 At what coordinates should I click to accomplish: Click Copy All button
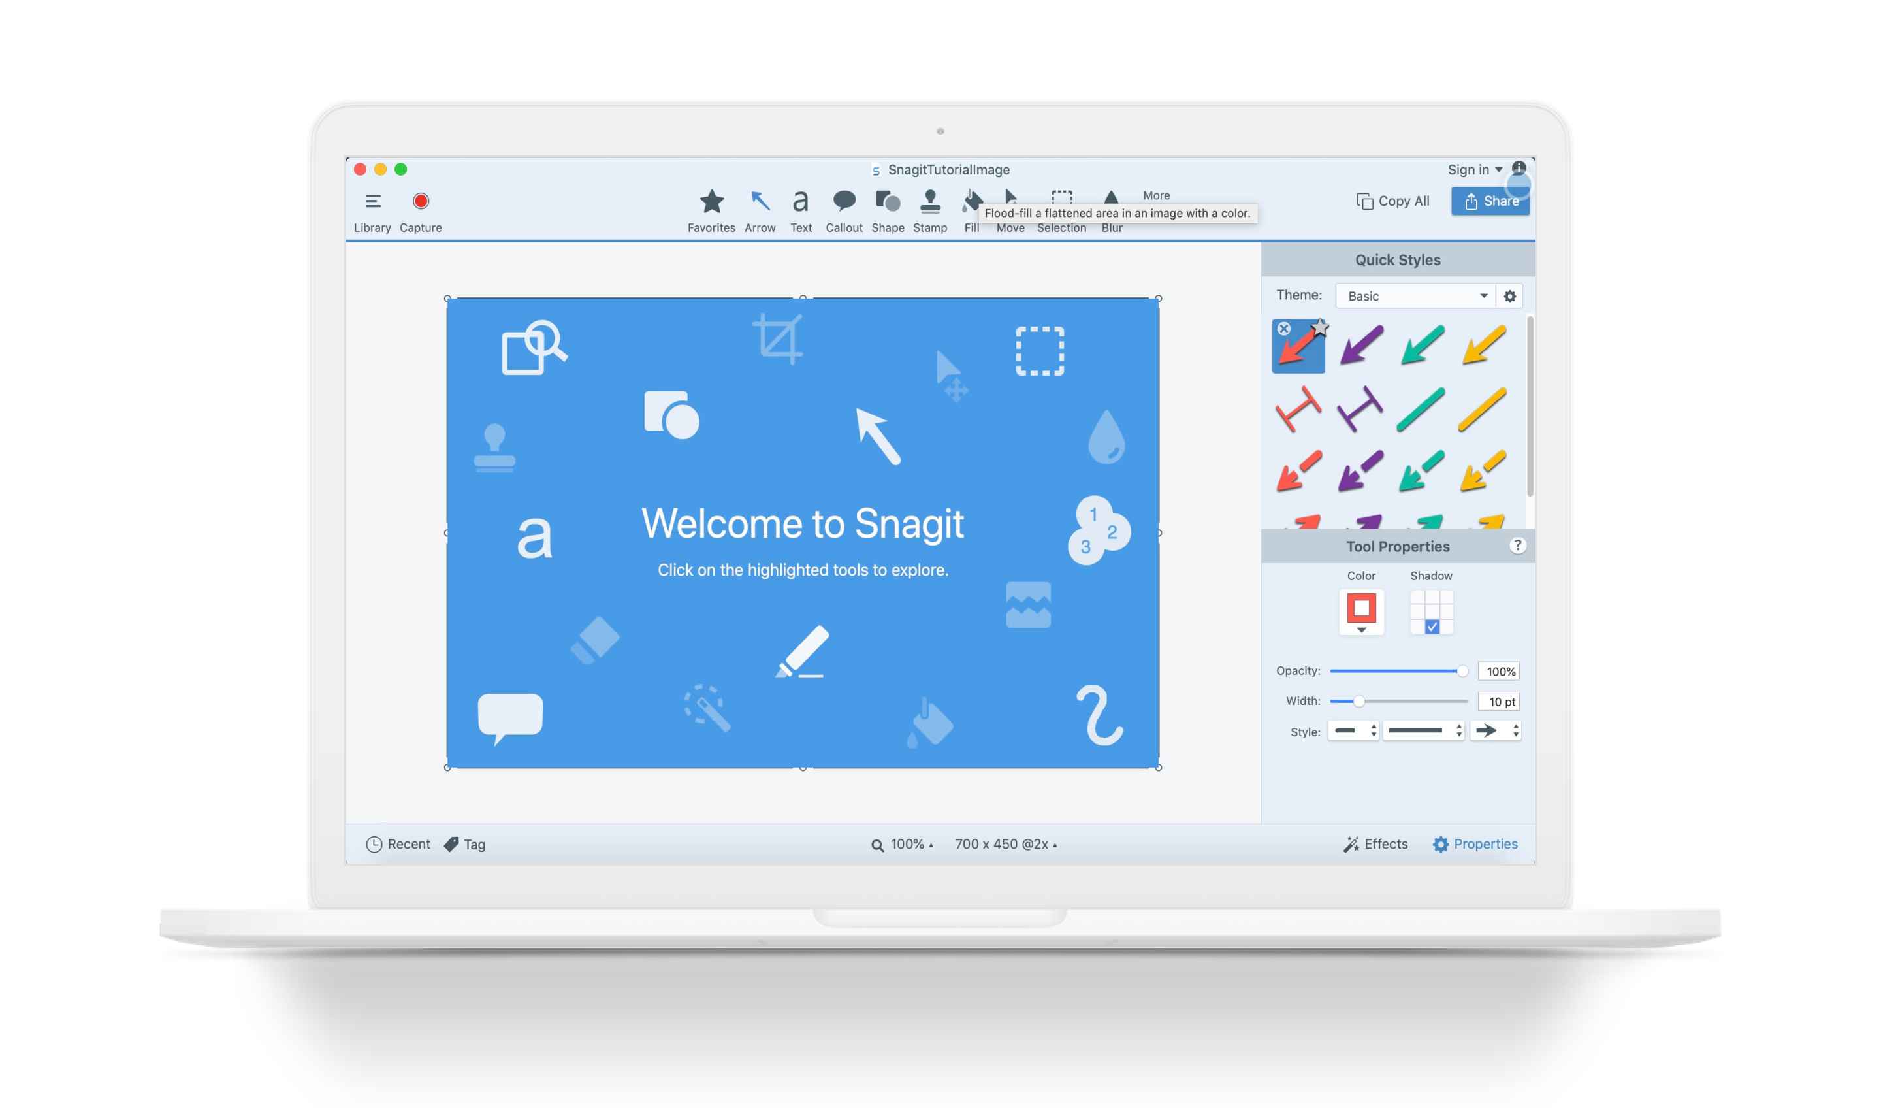point(1391,199)
